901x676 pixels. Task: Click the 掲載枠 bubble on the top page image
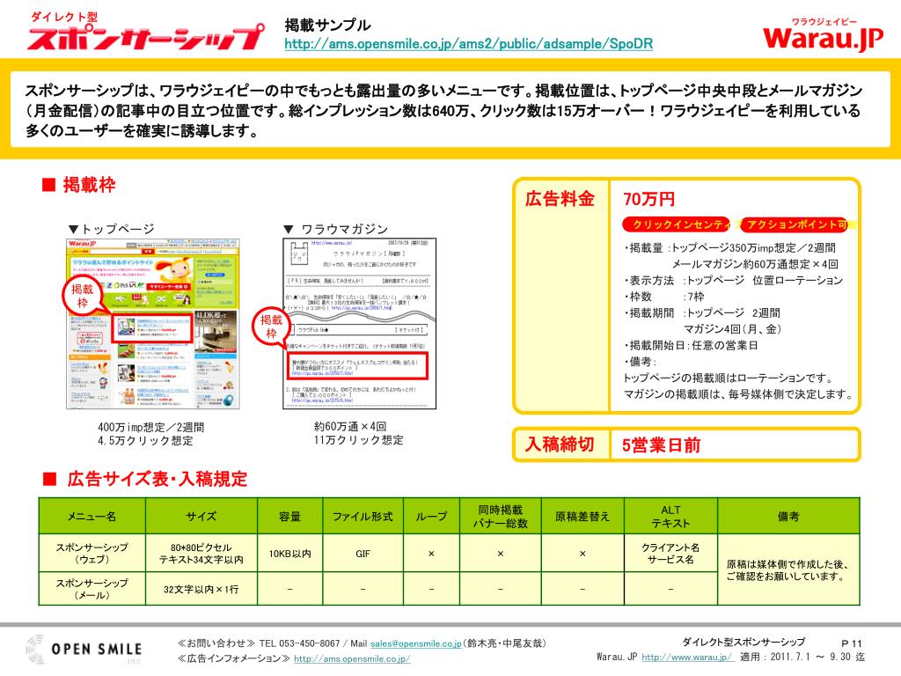[x=82, y=296]
